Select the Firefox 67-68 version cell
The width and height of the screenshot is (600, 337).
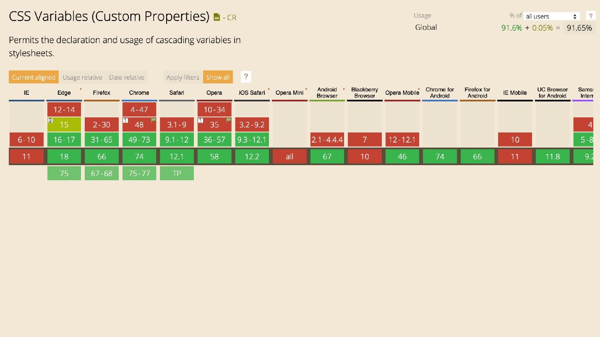(x=102, y=173)
